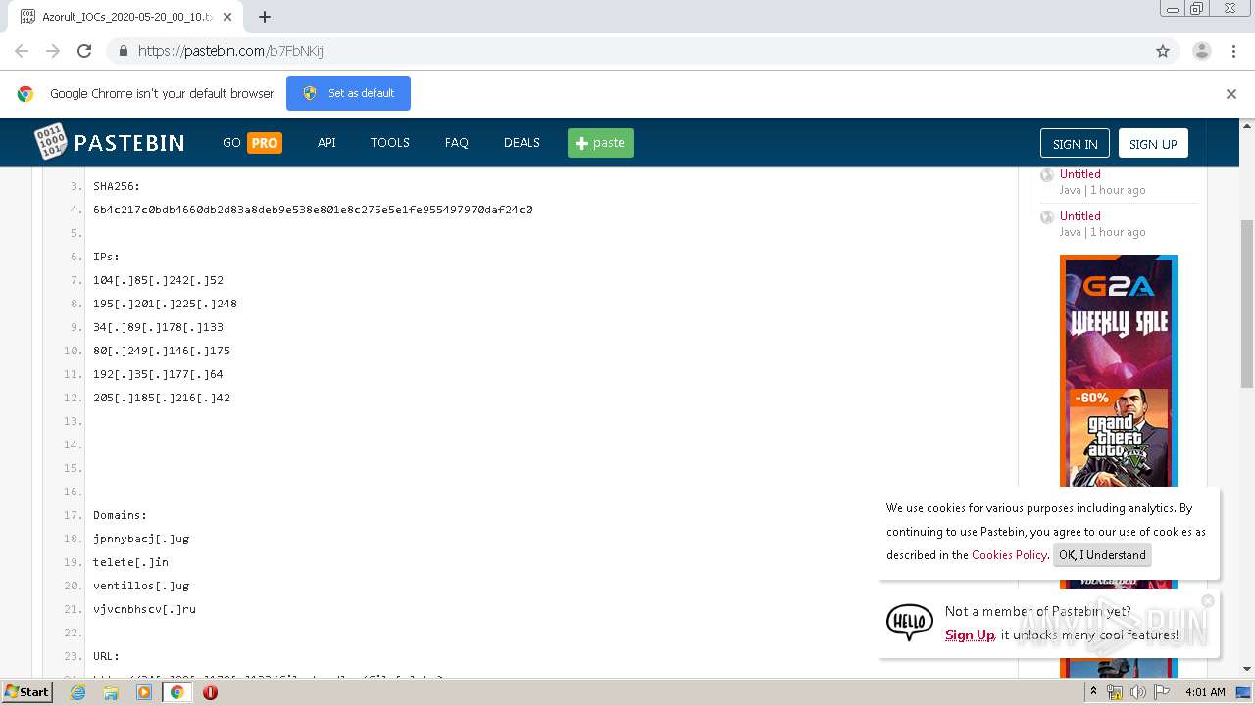Show hidden system tray icons
The height and width of the screenshot is (705, 1255).
point(1094,692)
